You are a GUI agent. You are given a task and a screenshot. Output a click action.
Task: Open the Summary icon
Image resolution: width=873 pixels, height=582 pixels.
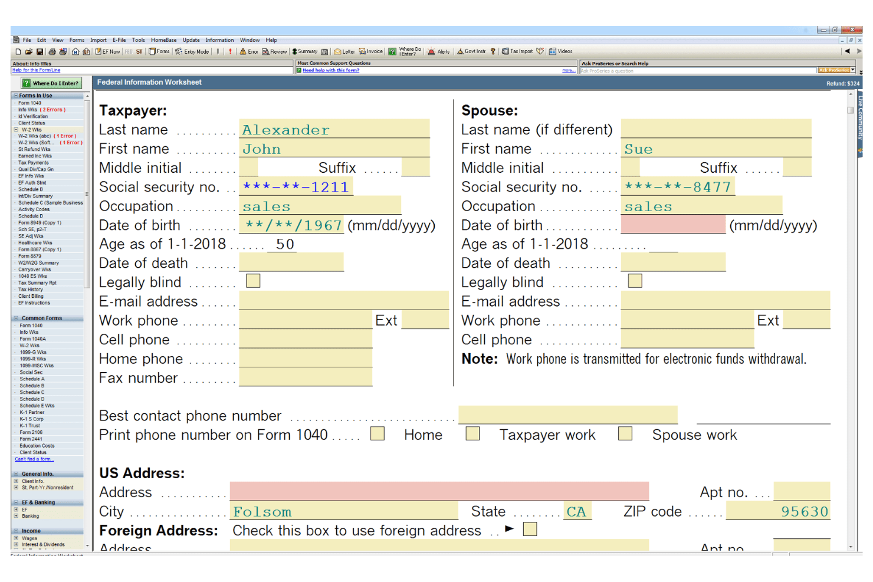303,51
